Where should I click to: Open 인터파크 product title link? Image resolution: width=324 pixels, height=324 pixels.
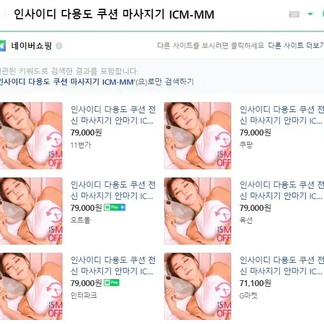coord(113,266)
